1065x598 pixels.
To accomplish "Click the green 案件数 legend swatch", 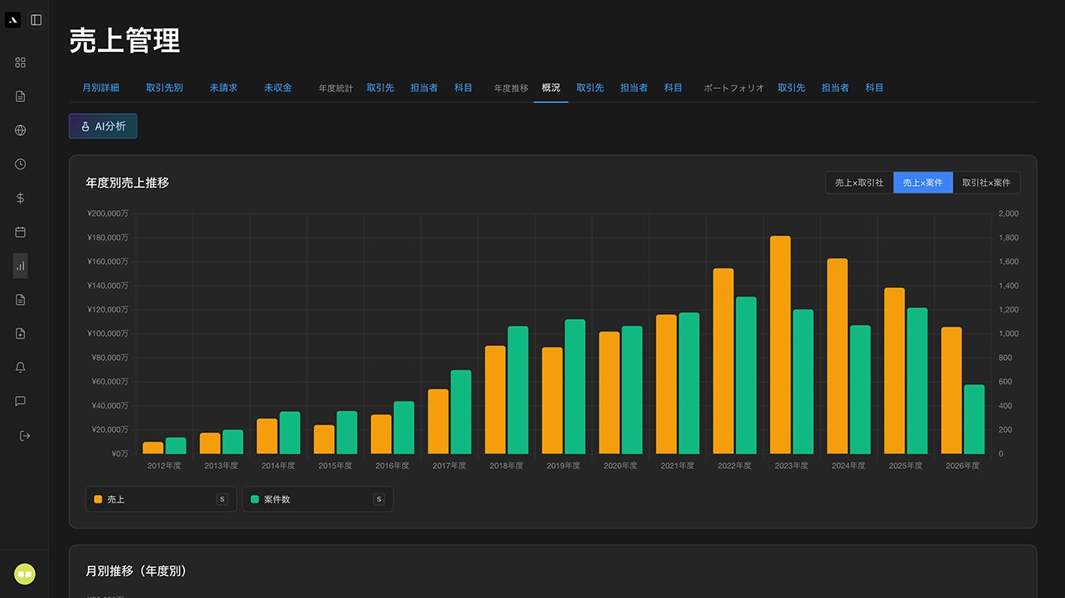I will pyautogui.click(x=255, y=499).
